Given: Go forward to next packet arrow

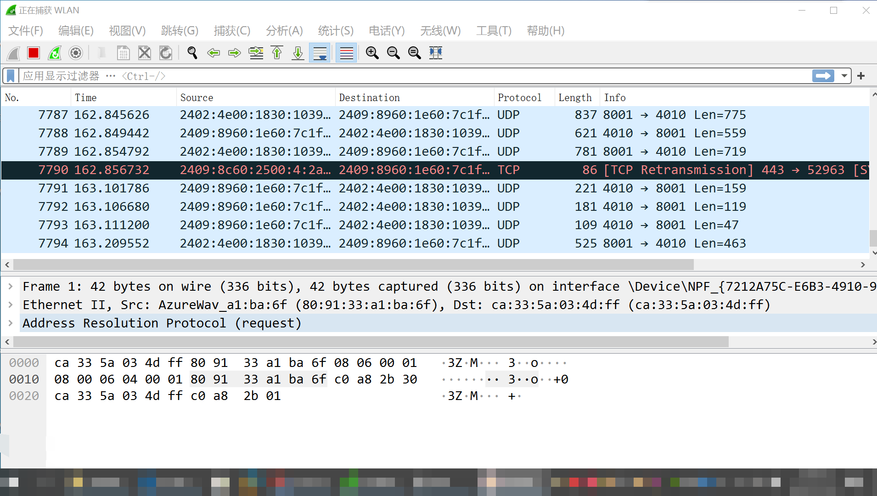Looking at the screenshot, I should (235, 53).
